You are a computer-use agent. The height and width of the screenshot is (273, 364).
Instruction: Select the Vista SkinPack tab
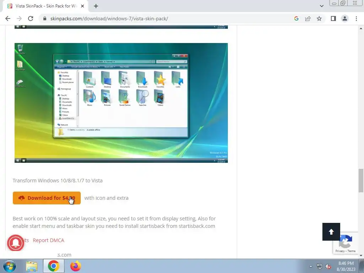coord(45,6)
